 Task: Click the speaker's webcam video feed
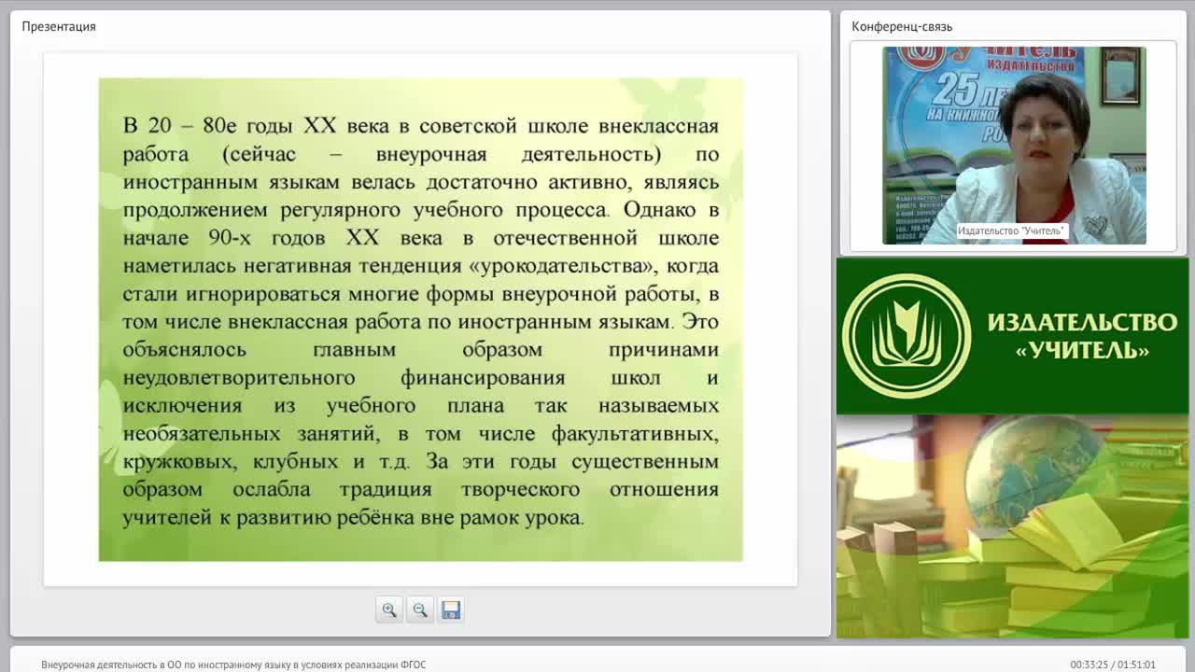click(x=1014, y=146)
